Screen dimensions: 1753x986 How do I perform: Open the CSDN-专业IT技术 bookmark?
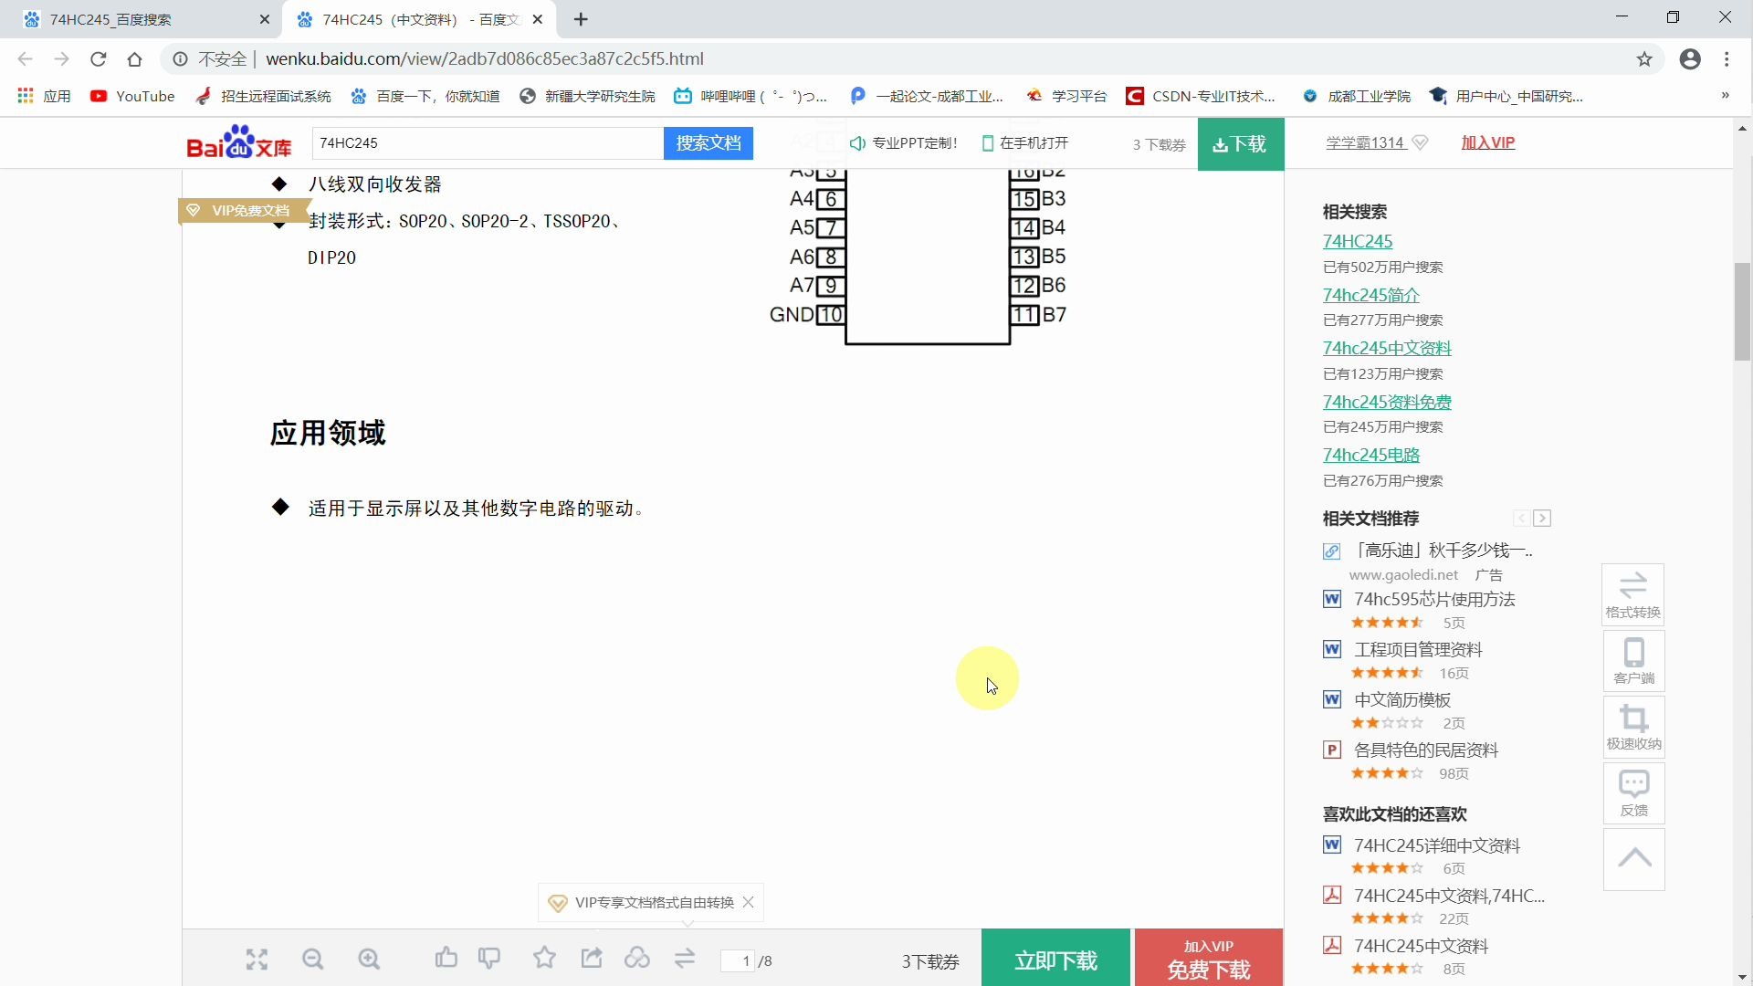pyautogui.click(x=1201, y=96)
